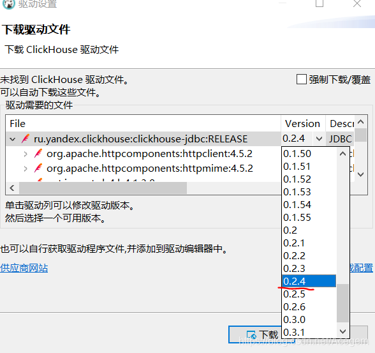Pick version 0.2.5 from the list
The height and width of the screenshot is (353, 375).
309,294
